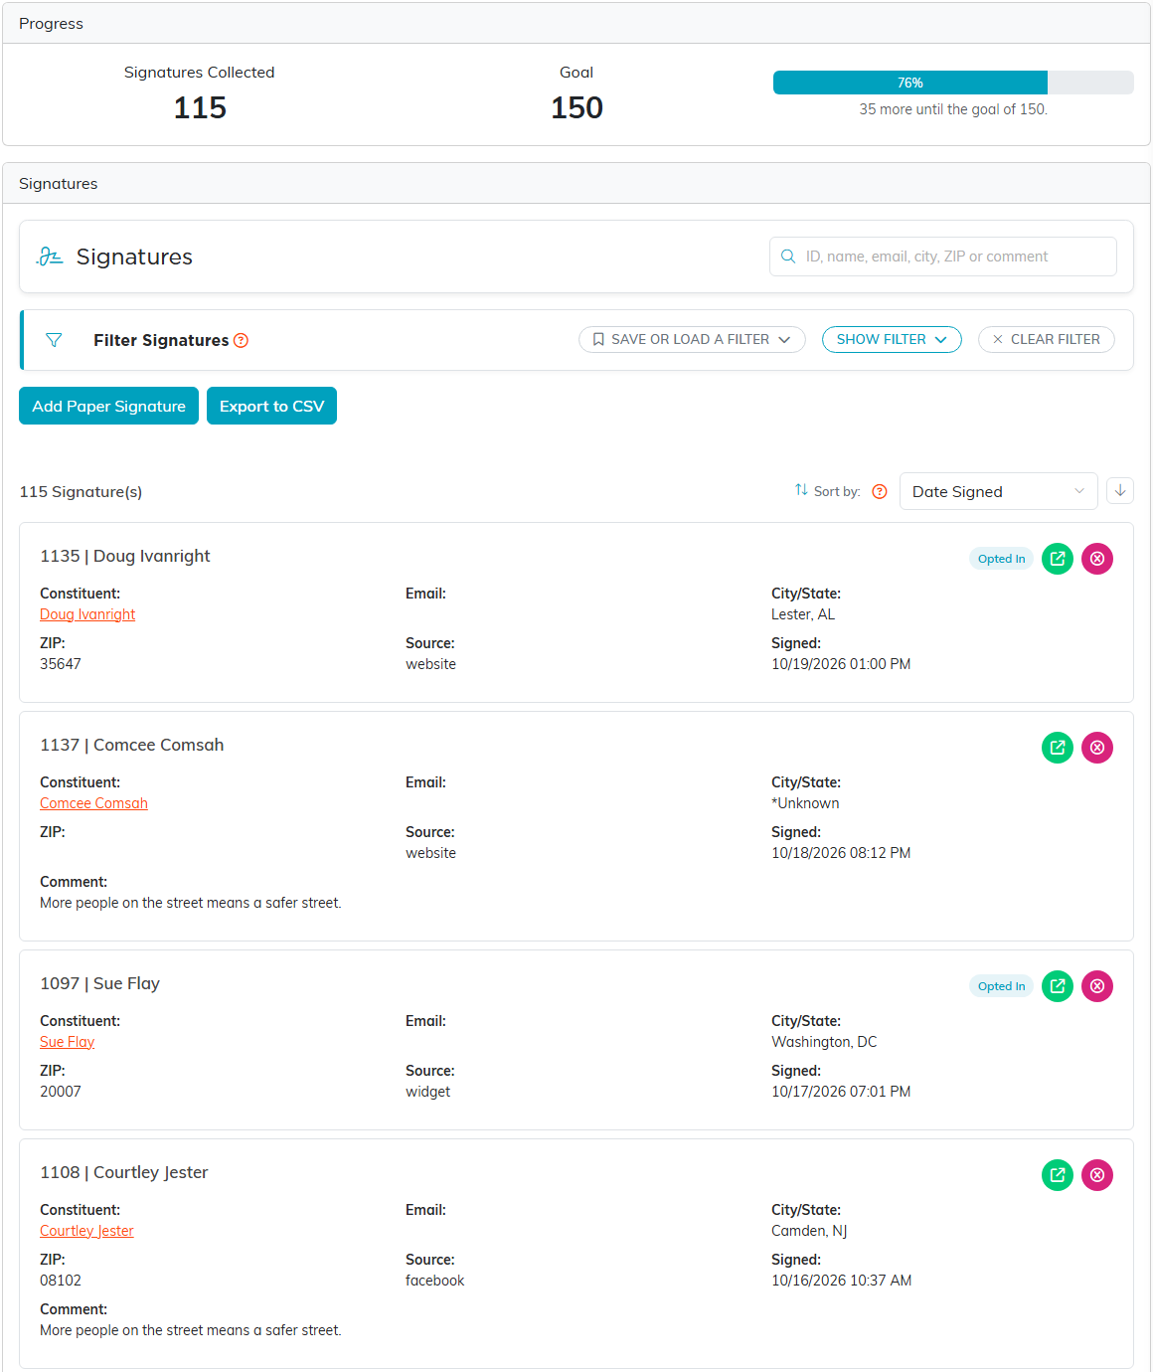Click heading '1135 | Doug Ivanright'
Screen dimensions: 1153x1372
click(125, 556)
